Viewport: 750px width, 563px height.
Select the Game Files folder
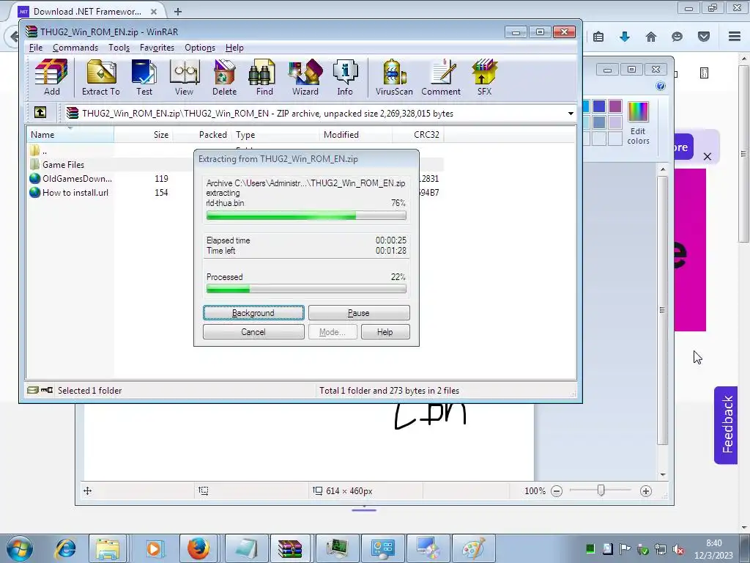tap(63, 165)
